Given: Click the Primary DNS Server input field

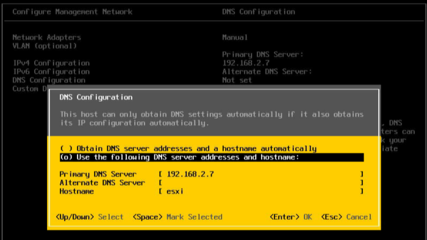Looking at the screenshot, I should pos(261,174).
